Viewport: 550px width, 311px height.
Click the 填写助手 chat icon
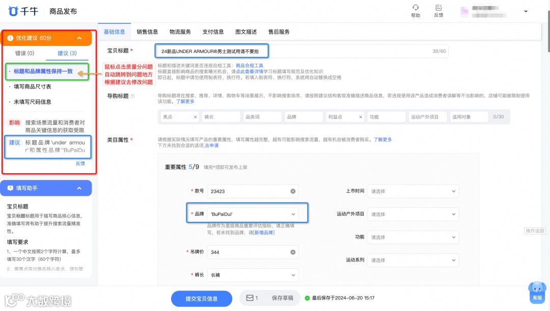point(10,188)
